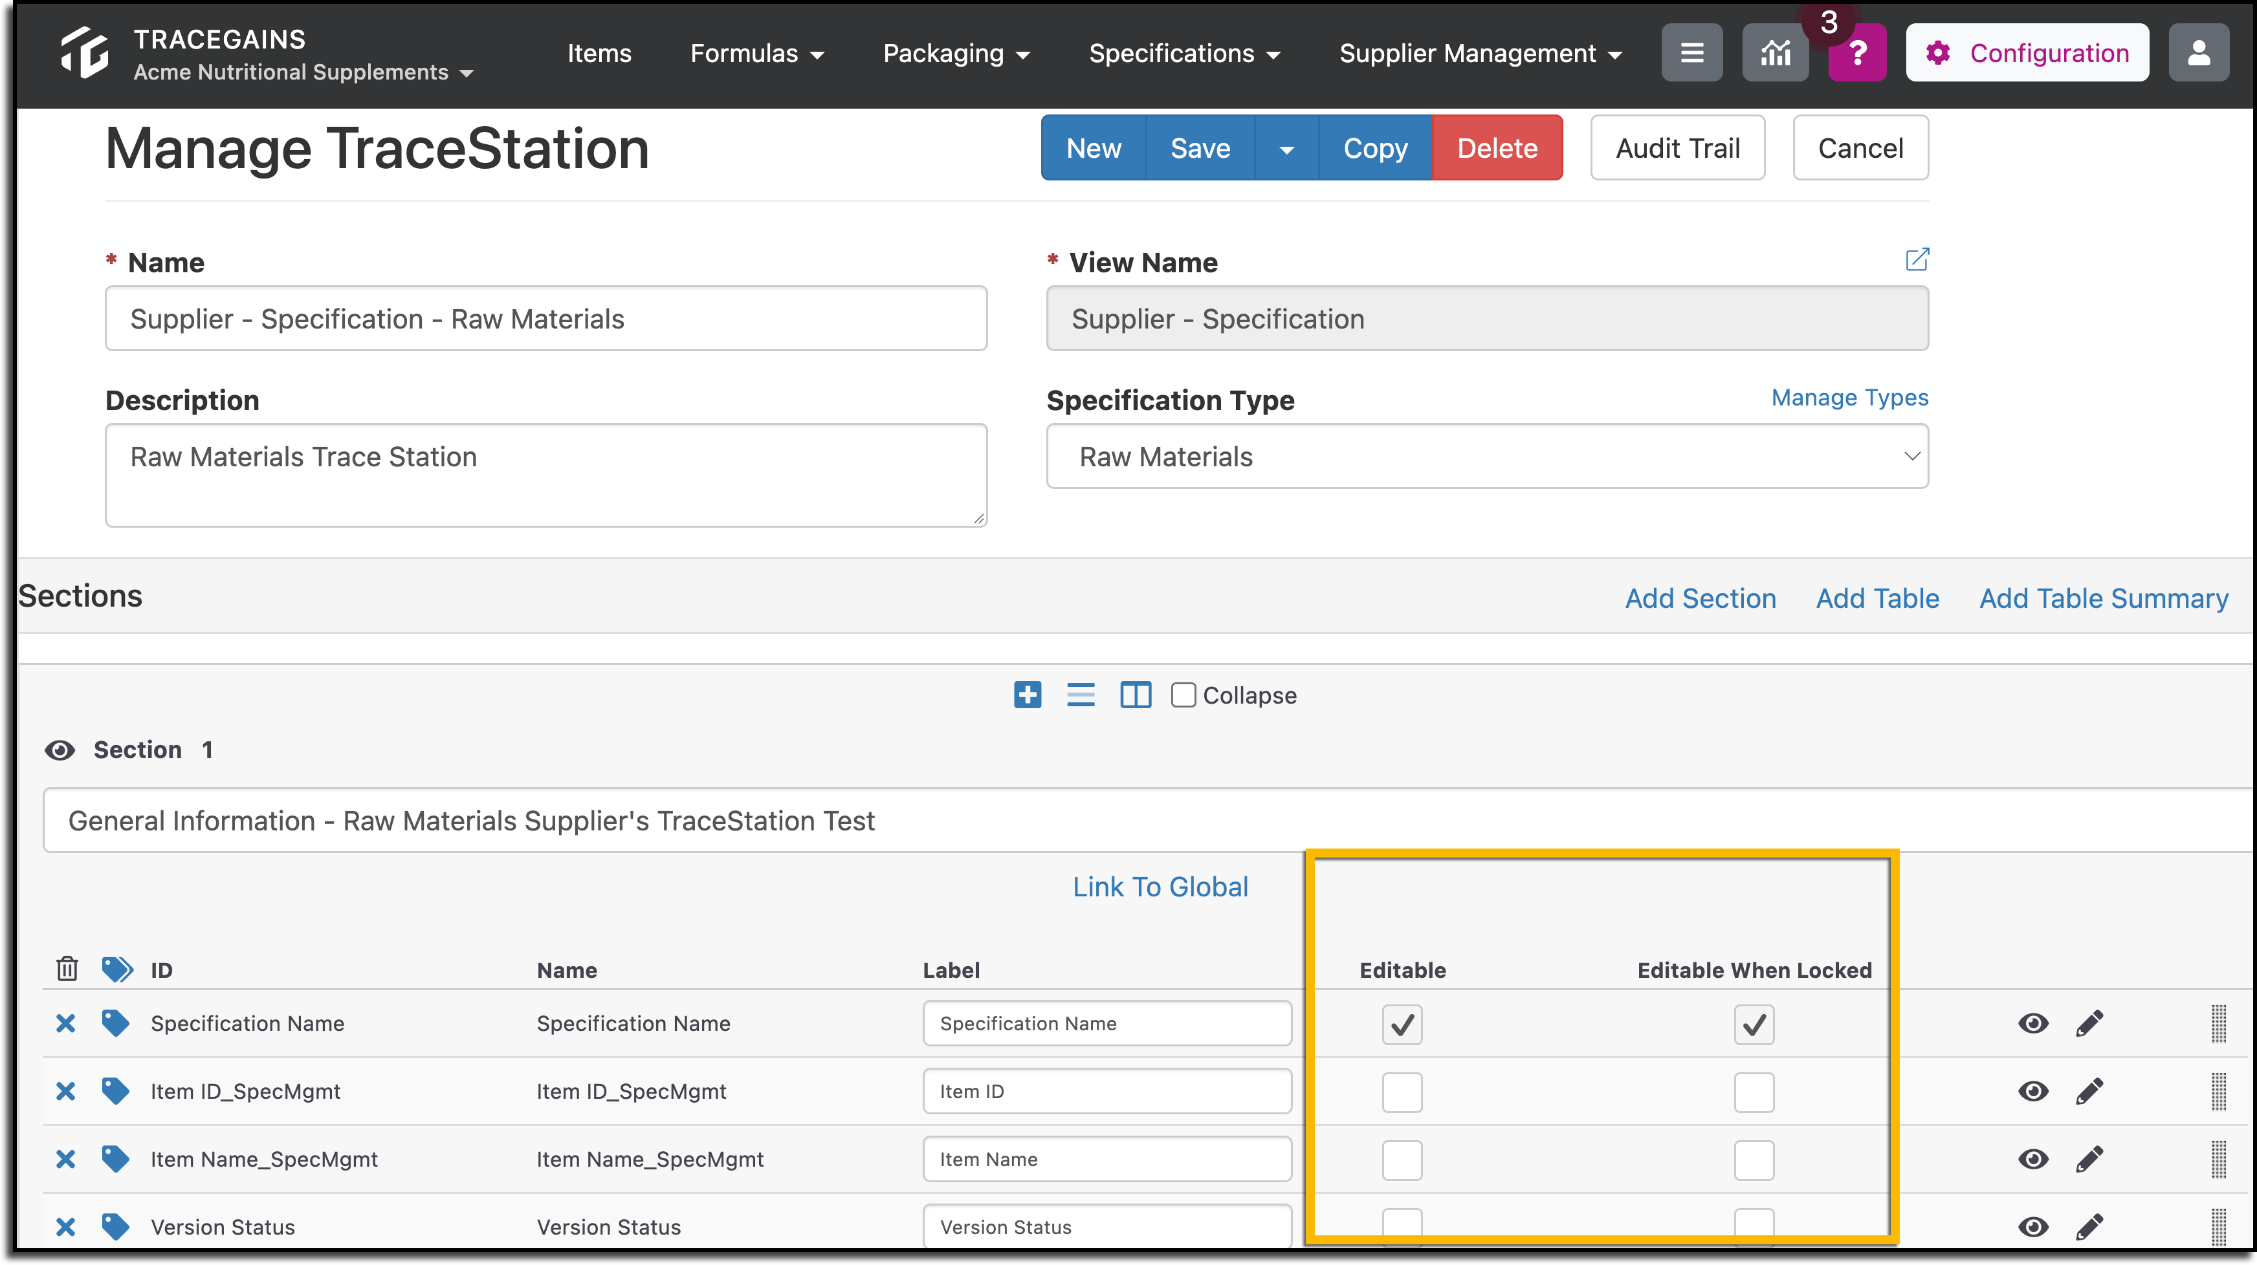Go to the Items menu
This screenshot has width=2257, height=1265.
coord(599,52)
